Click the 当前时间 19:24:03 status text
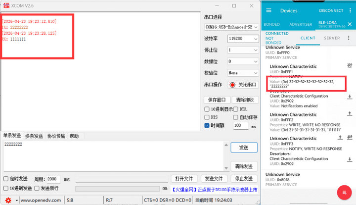 point(214,200)
